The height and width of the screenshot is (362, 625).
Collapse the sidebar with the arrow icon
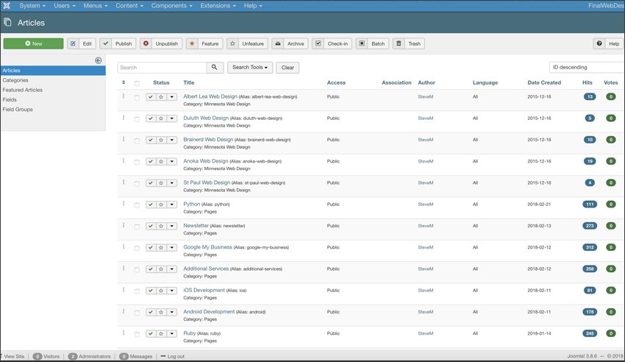(x=98, y=60)
